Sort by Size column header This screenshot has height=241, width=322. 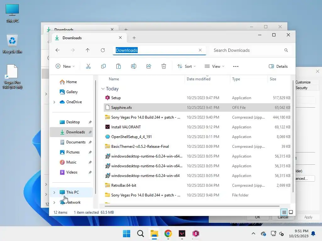[273, 79]
